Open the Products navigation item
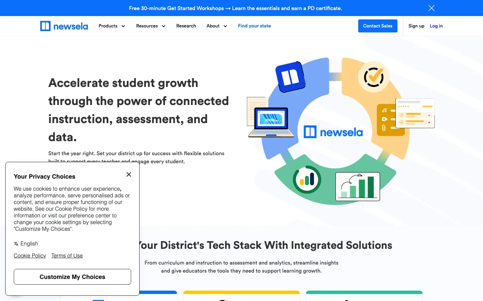 (108, 26)
